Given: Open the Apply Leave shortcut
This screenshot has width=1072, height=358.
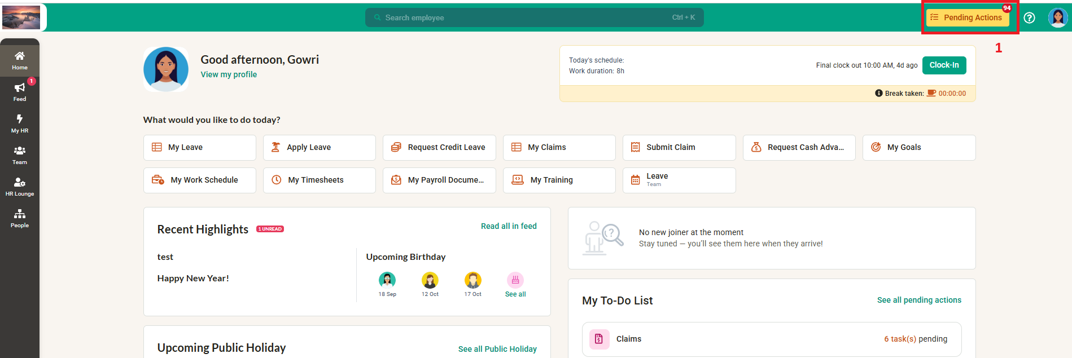Looking at the screenshot, I should pyautogui.click(x=320, y=148).
